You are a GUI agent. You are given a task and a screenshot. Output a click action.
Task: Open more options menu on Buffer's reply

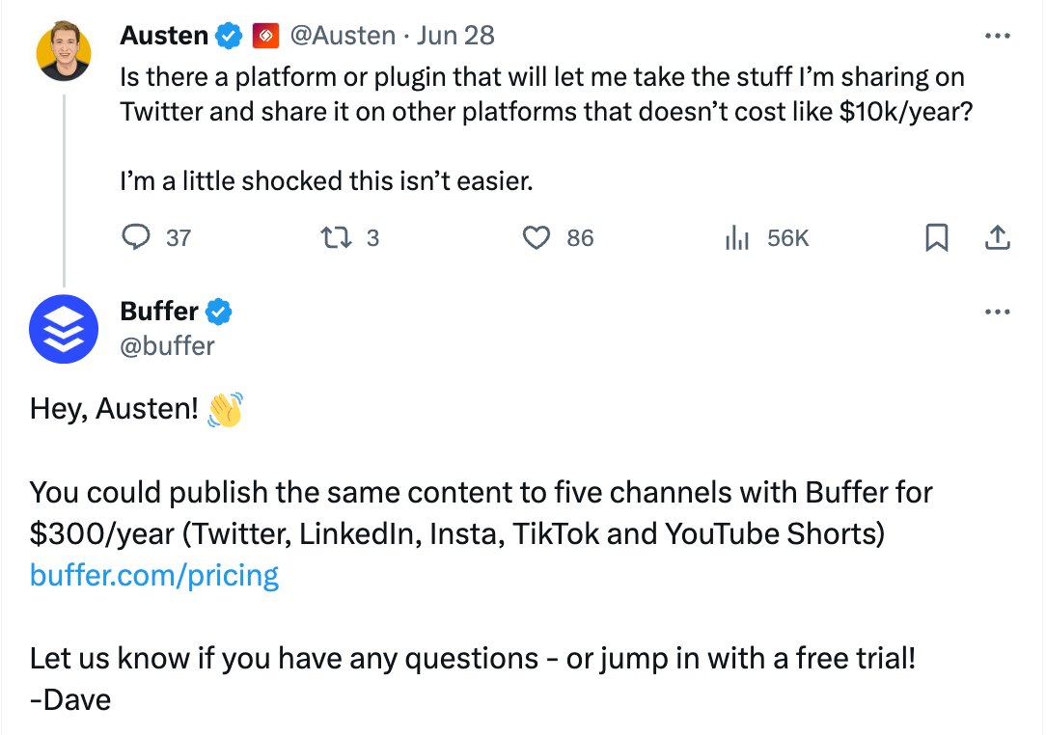click(998, 311)
